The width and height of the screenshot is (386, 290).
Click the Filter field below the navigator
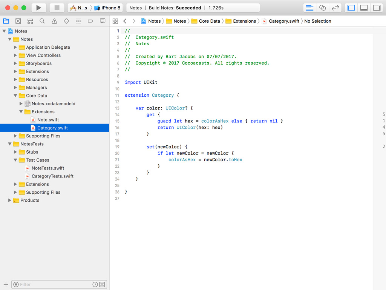pos(57,284)
